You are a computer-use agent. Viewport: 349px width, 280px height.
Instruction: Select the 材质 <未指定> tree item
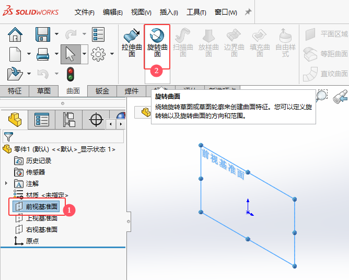41,195
